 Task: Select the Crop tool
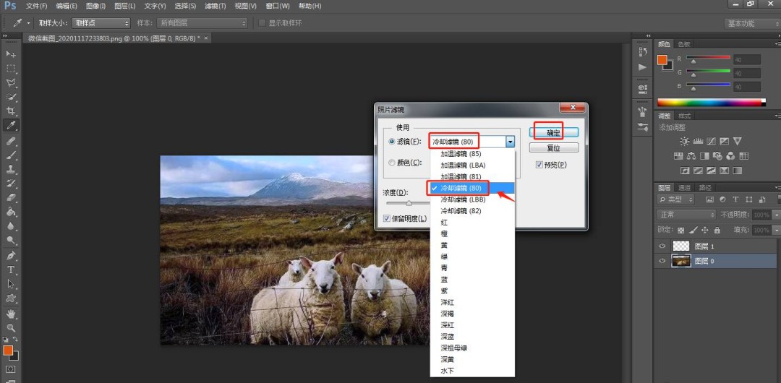(11, 111)
